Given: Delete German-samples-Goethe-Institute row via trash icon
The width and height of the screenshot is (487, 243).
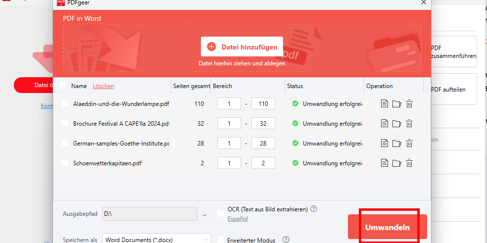Looking at the screenshot, I should (409, 143).
